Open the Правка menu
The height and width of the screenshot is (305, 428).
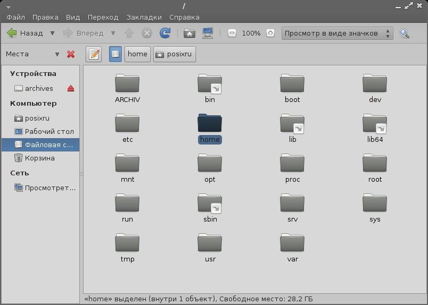(x=45, y=17)
